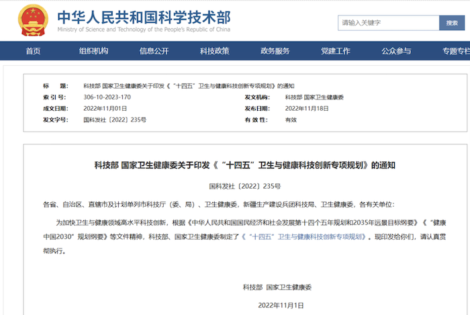
Task: Select the index number 306-10-2023-170
Action: 107,97
